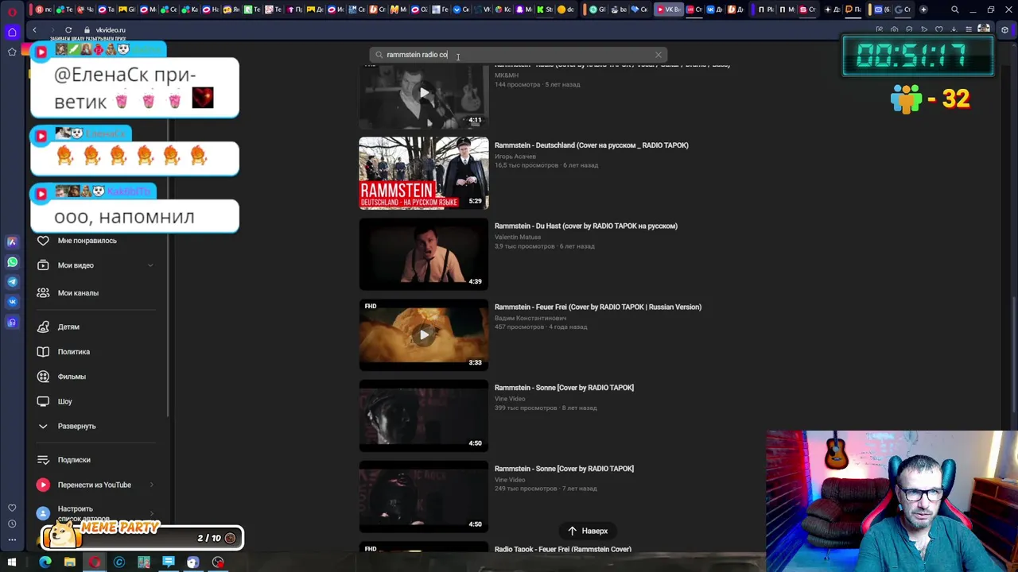
Task: Play the Feuer Frei 3:33 FHD thumbnail
Action: pyautogui.click(x=424, y=335)
